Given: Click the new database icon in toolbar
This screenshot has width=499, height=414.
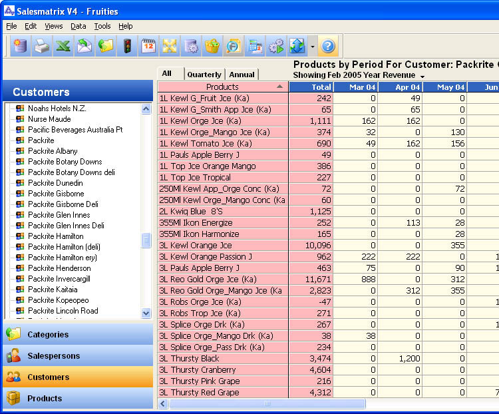Looking at the screenshot, I should [x=21, y=46].
